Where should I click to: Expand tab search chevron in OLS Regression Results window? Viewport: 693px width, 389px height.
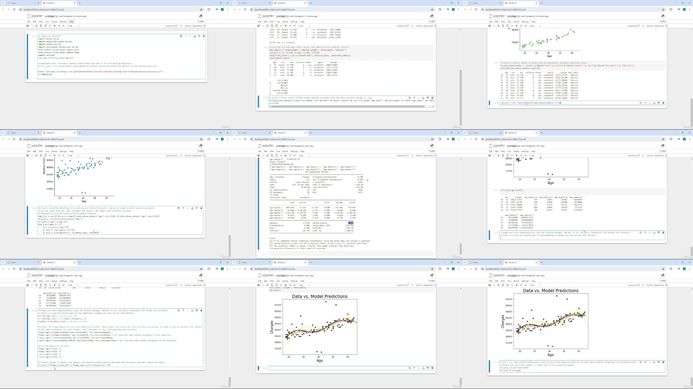[x=234, y=133]
